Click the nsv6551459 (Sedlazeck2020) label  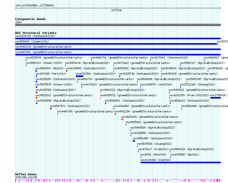click(153, 138)
